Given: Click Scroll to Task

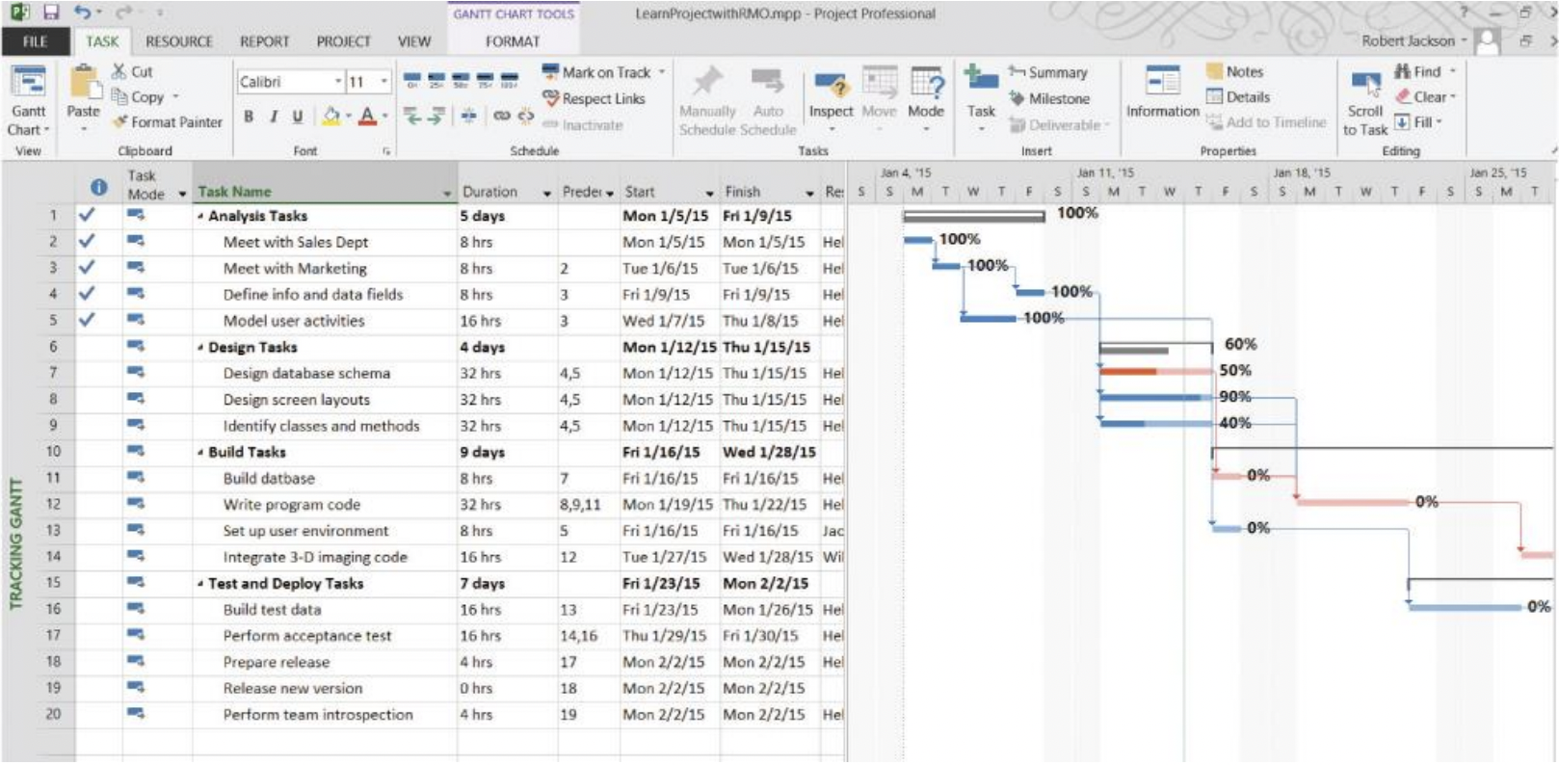Looking at the screenshot, I should (1365, 103).
